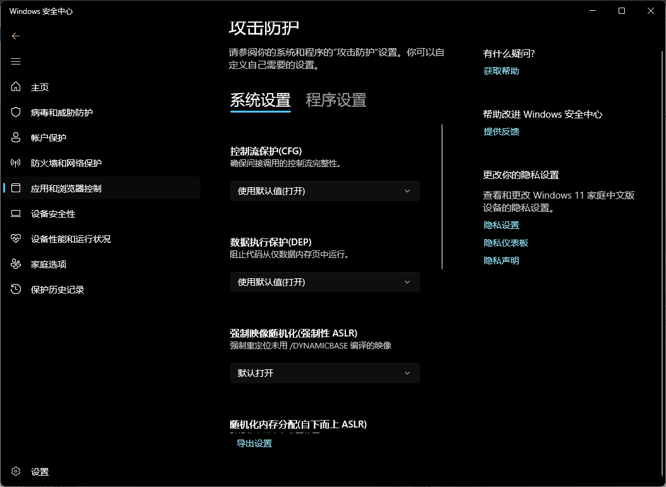Click the shield icon for 病毒和威胁防护
The height and width of the screenshot is (487, 666).
click(x=16, y=112)
